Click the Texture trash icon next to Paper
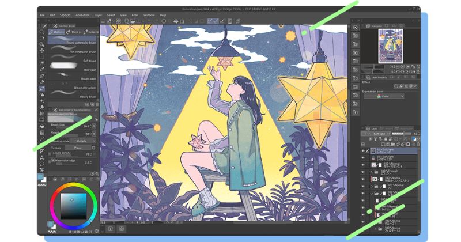The width and height of the screenshot is (461, 242). [94, 148]
